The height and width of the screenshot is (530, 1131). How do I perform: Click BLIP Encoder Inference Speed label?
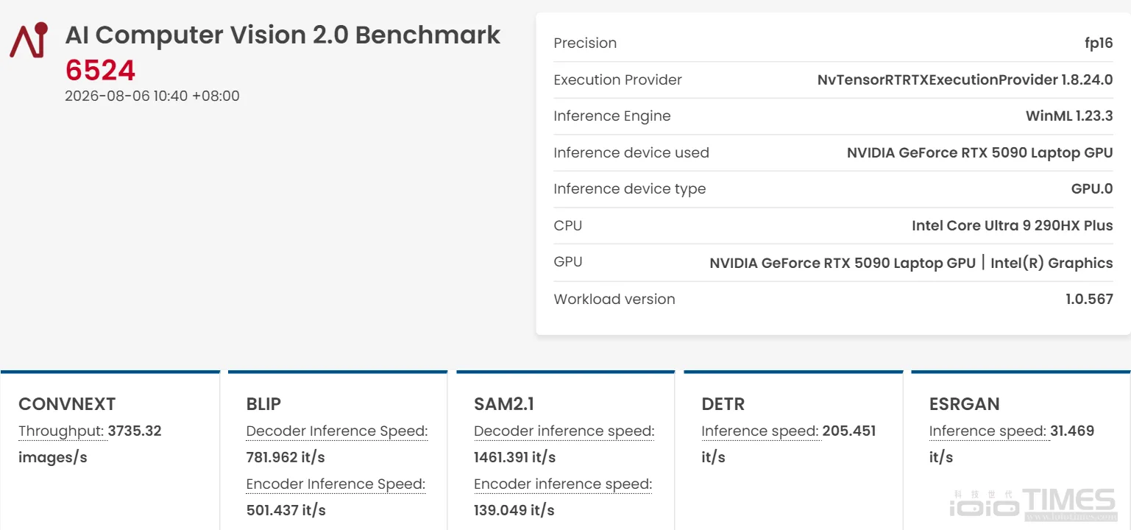point(336,484)
